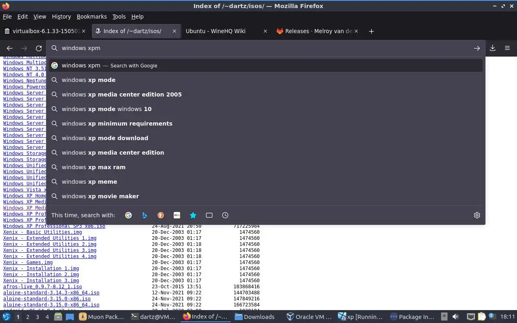517x323 pixels.
Task: Close the virtualbox-6.1.33 tab
Action: 84,31
